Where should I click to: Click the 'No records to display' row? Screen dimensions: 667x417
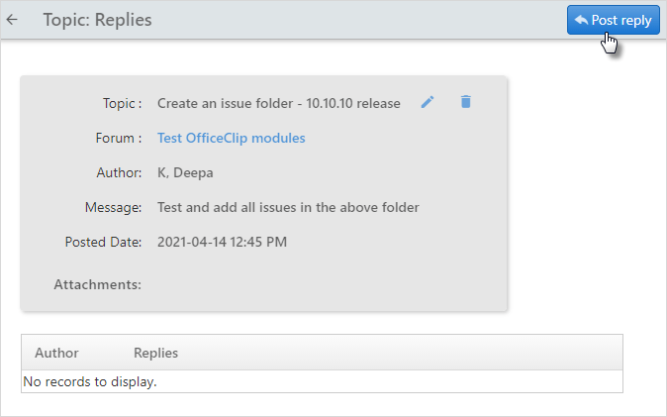tap(322, 381)
